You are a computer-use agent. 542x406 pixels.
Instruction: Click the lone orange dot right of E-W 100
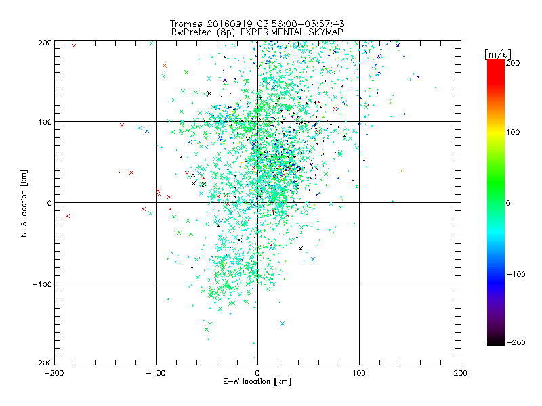[x=401, y=171]
